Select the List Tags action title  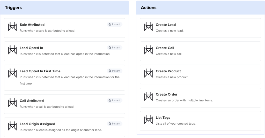[163, 118]
